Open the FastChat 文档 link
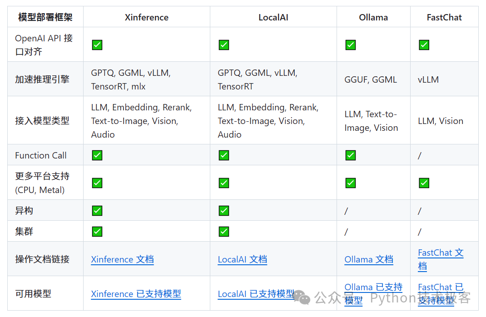The width and height of the screenshot is (486, 317). click(441, 259)
